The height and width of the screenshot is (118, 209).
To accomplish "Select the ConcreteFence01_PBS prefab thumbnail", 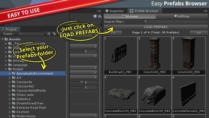I will pos(189,95).
